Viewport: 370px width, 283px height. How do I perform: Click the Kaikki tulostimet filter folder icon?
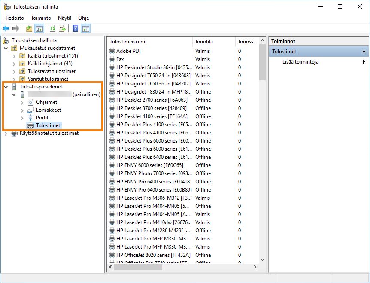pyautogui.click(x=22, y=56)
